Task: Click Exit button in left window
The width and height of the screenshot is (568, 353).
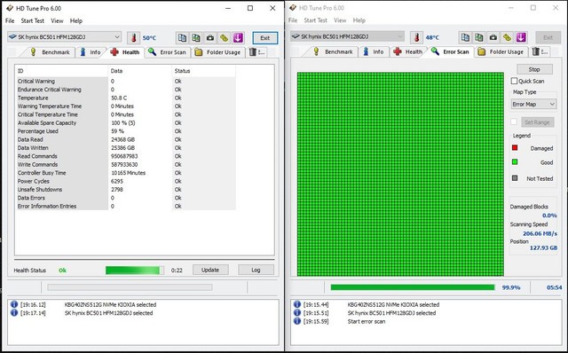Action: (x=265, y=37)
